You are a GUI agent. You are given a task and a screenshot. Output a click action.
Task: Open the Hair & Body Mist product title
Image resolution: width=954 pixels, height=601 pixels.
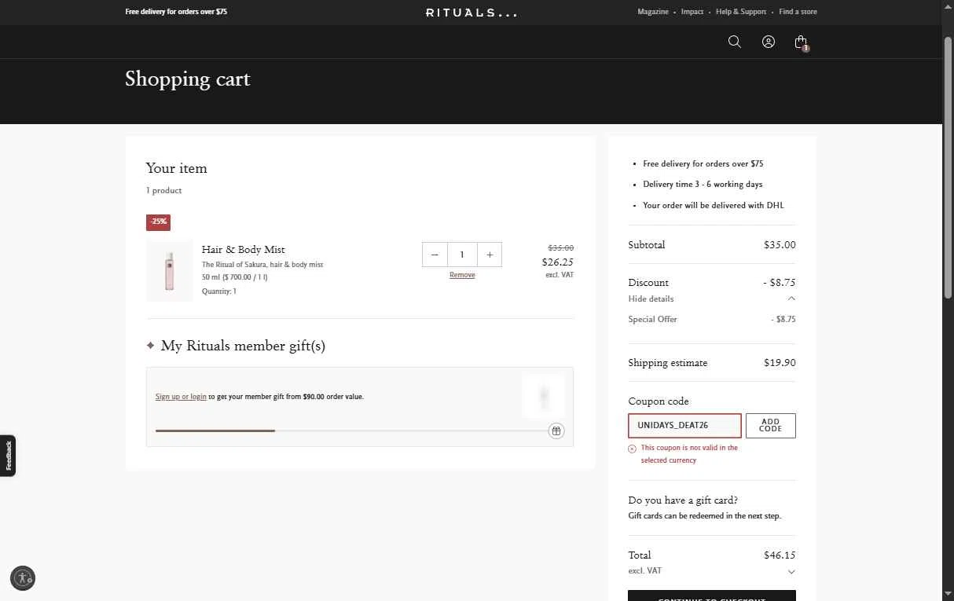click(243, 249)
